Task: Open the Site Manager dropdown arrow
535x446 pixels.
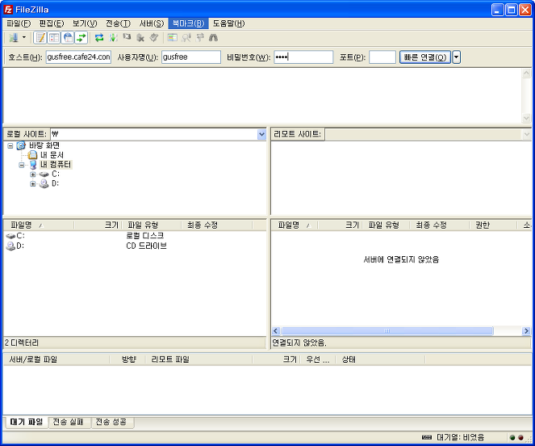Action: click(24, 38)
